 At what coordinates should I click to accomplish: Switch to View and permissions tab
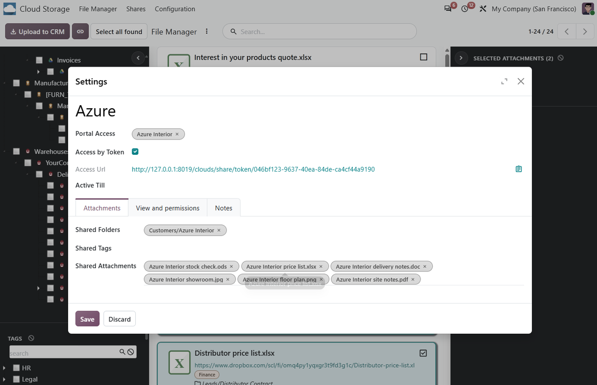(x=167, y=208)
